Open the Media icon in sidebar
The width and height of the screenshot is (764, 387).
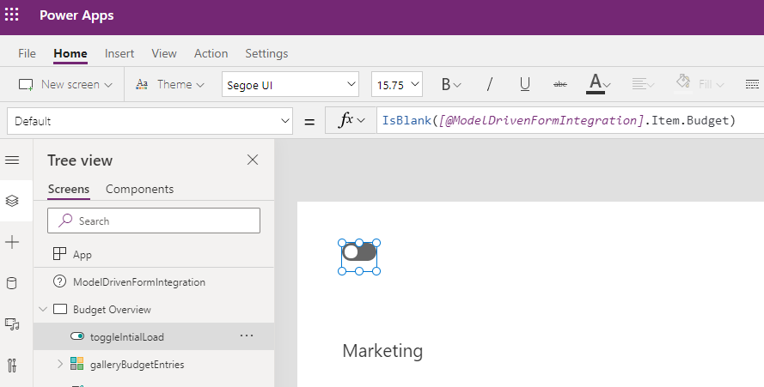coord(12,324)
